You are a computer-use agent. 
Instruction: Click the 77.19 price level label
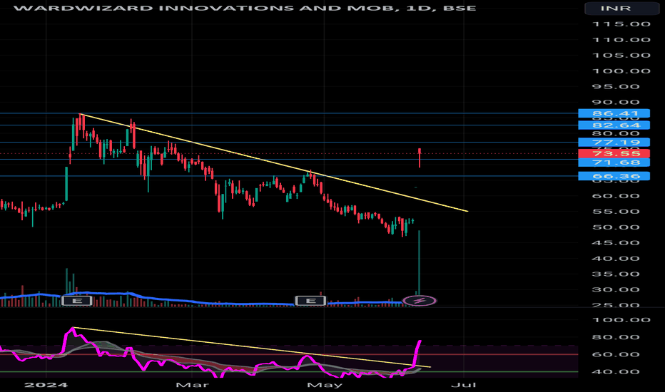(614, 143)
